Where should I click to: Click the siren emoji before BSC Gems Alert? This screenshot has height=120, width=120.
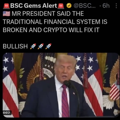6,6
